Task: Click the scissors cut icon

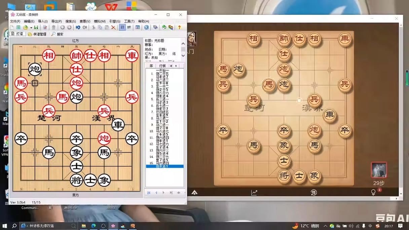Action: coord(93,27)
